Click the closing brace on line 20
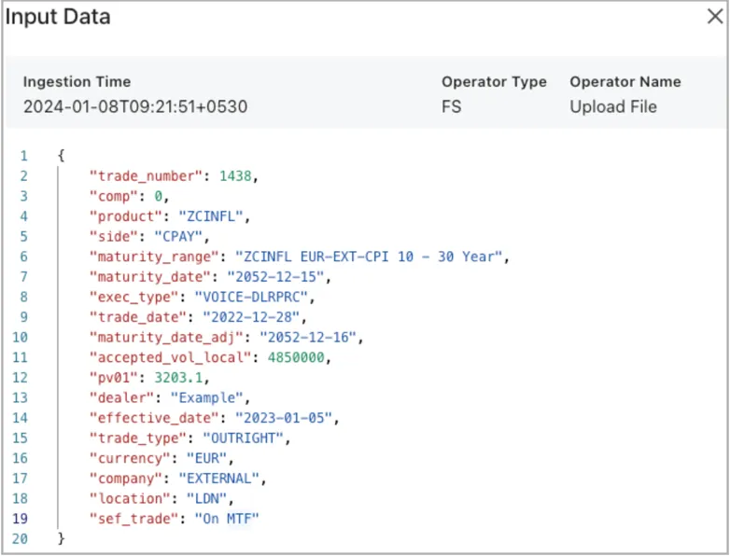The width and height of the screenshot is (730, 556). pos(61,539)
